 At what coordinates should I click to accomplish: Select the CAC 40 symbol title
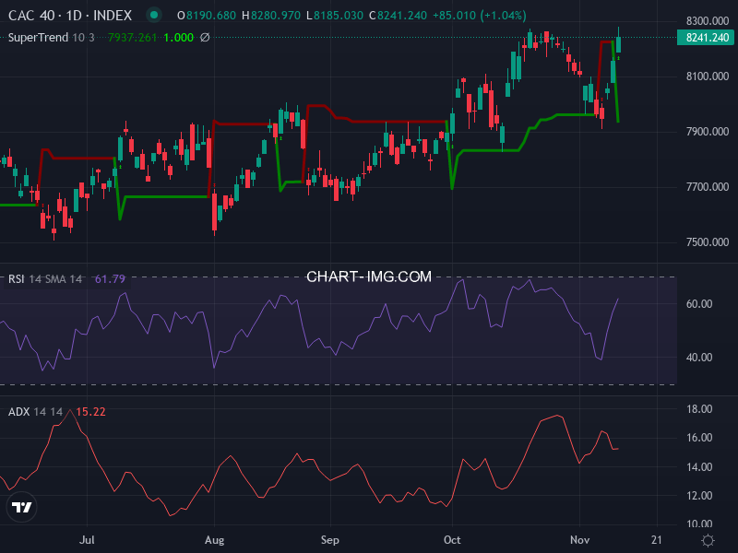[x=30, y=16]
